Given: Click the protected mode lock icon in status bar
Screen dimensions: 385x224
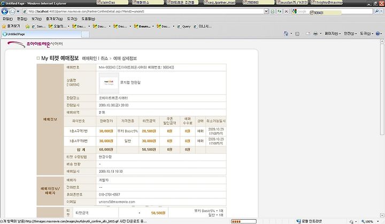Looking at the screenshot, I should tap(351, 221).
